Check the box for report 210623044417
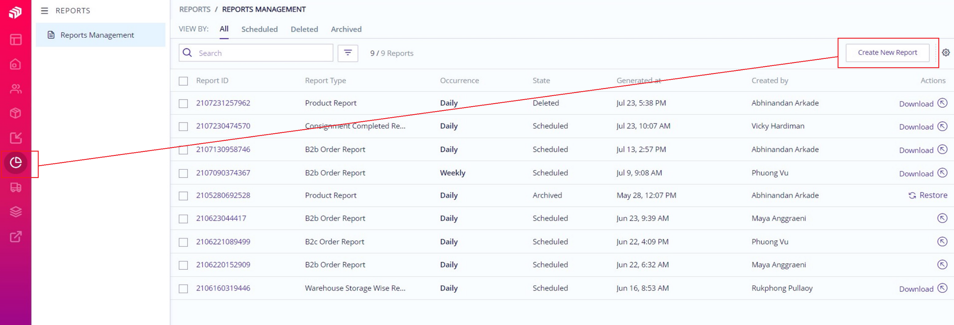This screenshot has width=954, height=325. tap(183, 219)
